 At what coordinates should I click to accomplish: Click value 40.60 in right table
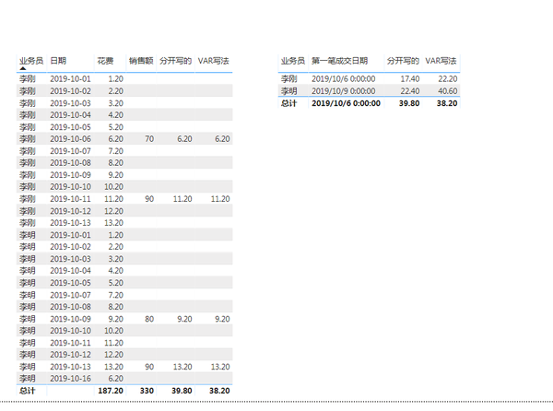coord(448,91)
